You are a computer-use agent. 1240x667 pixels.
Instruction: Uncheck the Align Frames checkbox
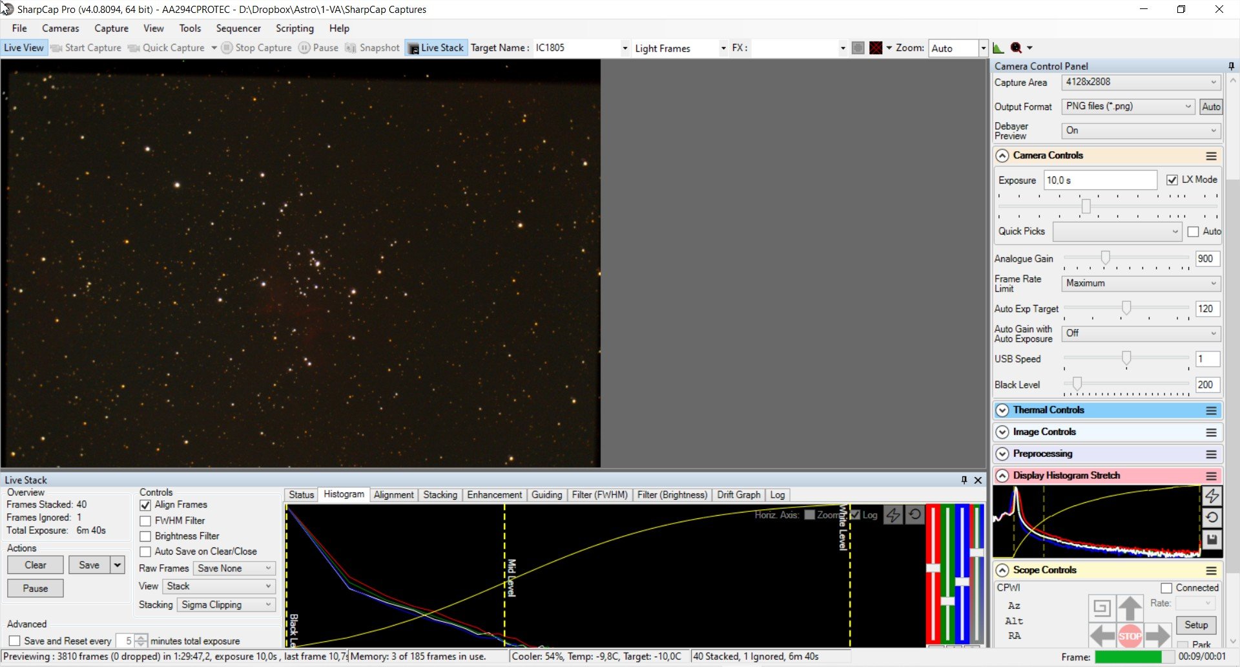[x=145, y=505]
